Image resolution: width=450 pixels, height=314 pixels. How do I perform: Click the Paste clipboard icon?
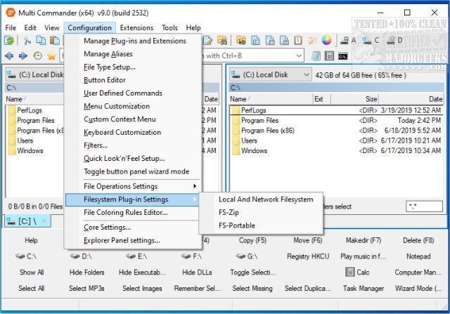55,41
